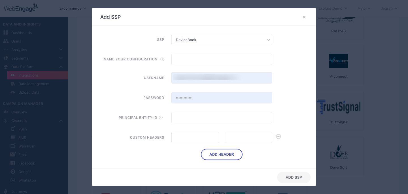Open Campaign Manager Overview
The height and width of the screenshot is (194, 408).
pyautogui.click(x=19, y=112)
